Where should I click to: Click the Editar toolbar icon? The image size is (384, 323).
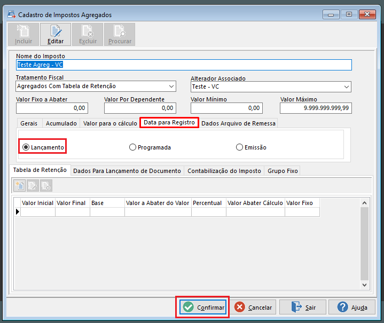point(56,35)
